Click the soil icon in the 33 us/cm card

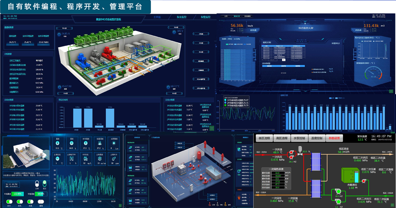click(x=99, y=159)
